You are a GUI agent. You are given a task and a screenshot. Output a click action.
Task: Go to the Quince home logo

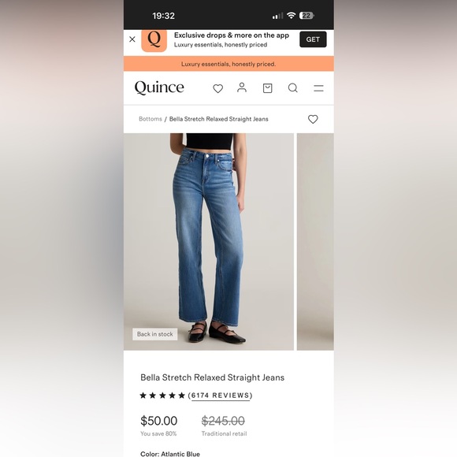pos(159,87)
